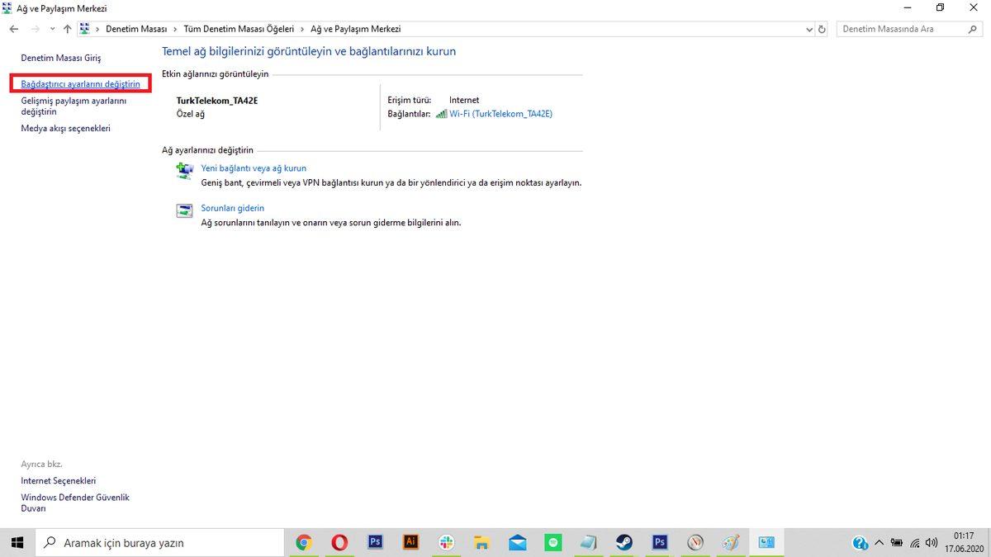Click the 'Sorunları giderin' troubleshooter icon
Viewport: 991px width, 557px height.
click(x=184, y=210)
